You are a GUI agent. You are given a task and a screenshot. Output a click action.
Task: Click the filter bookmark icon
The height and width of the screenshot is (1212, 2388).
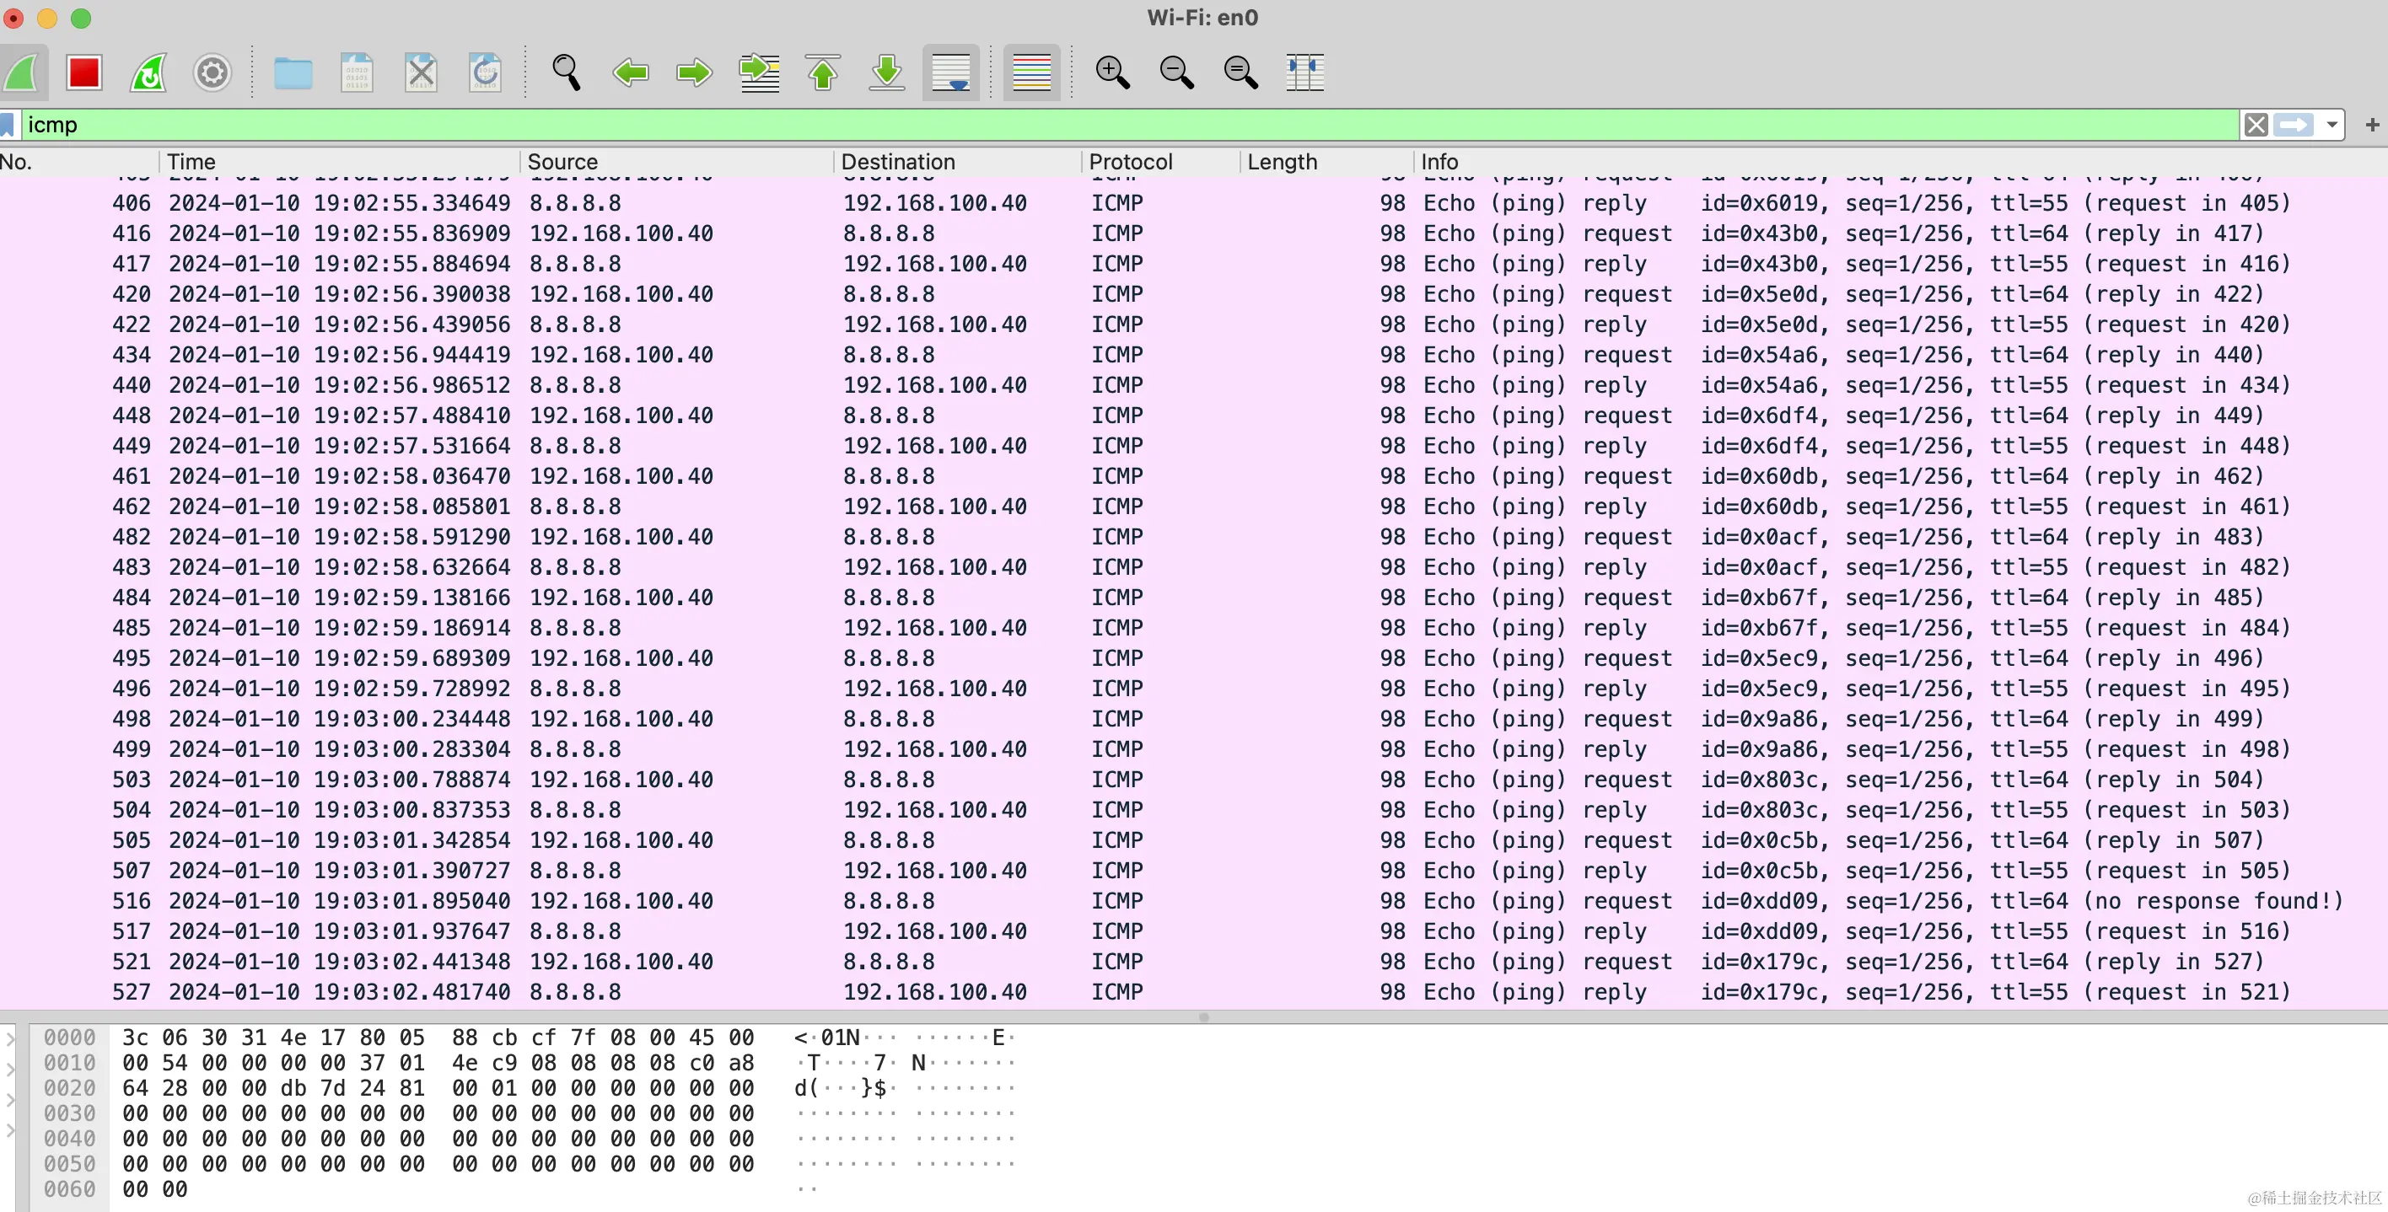(8, 124)
